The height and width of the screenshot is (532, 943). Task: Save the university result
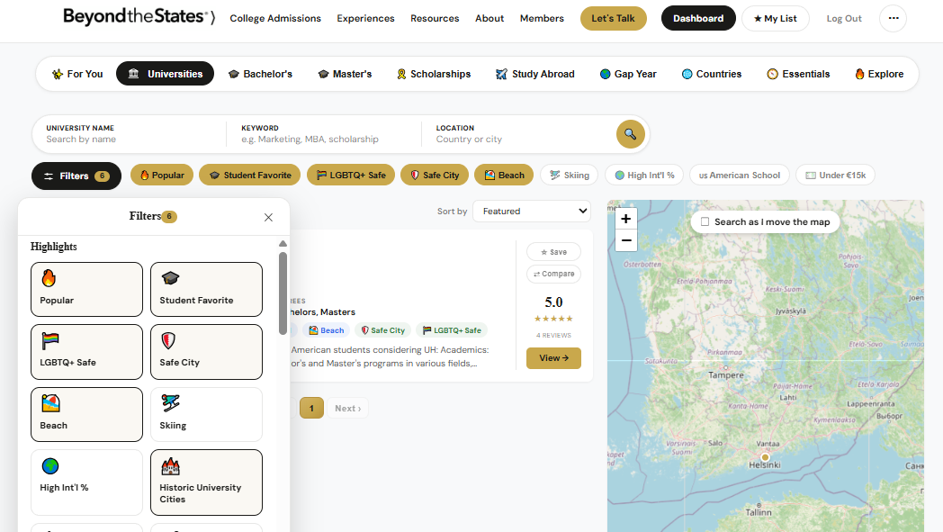(x=553, y=252)
